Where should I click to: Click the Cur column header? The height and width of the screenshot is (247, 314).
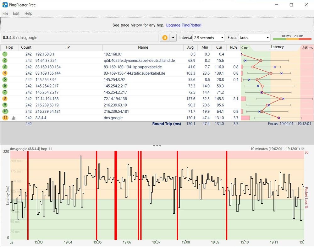219,47
